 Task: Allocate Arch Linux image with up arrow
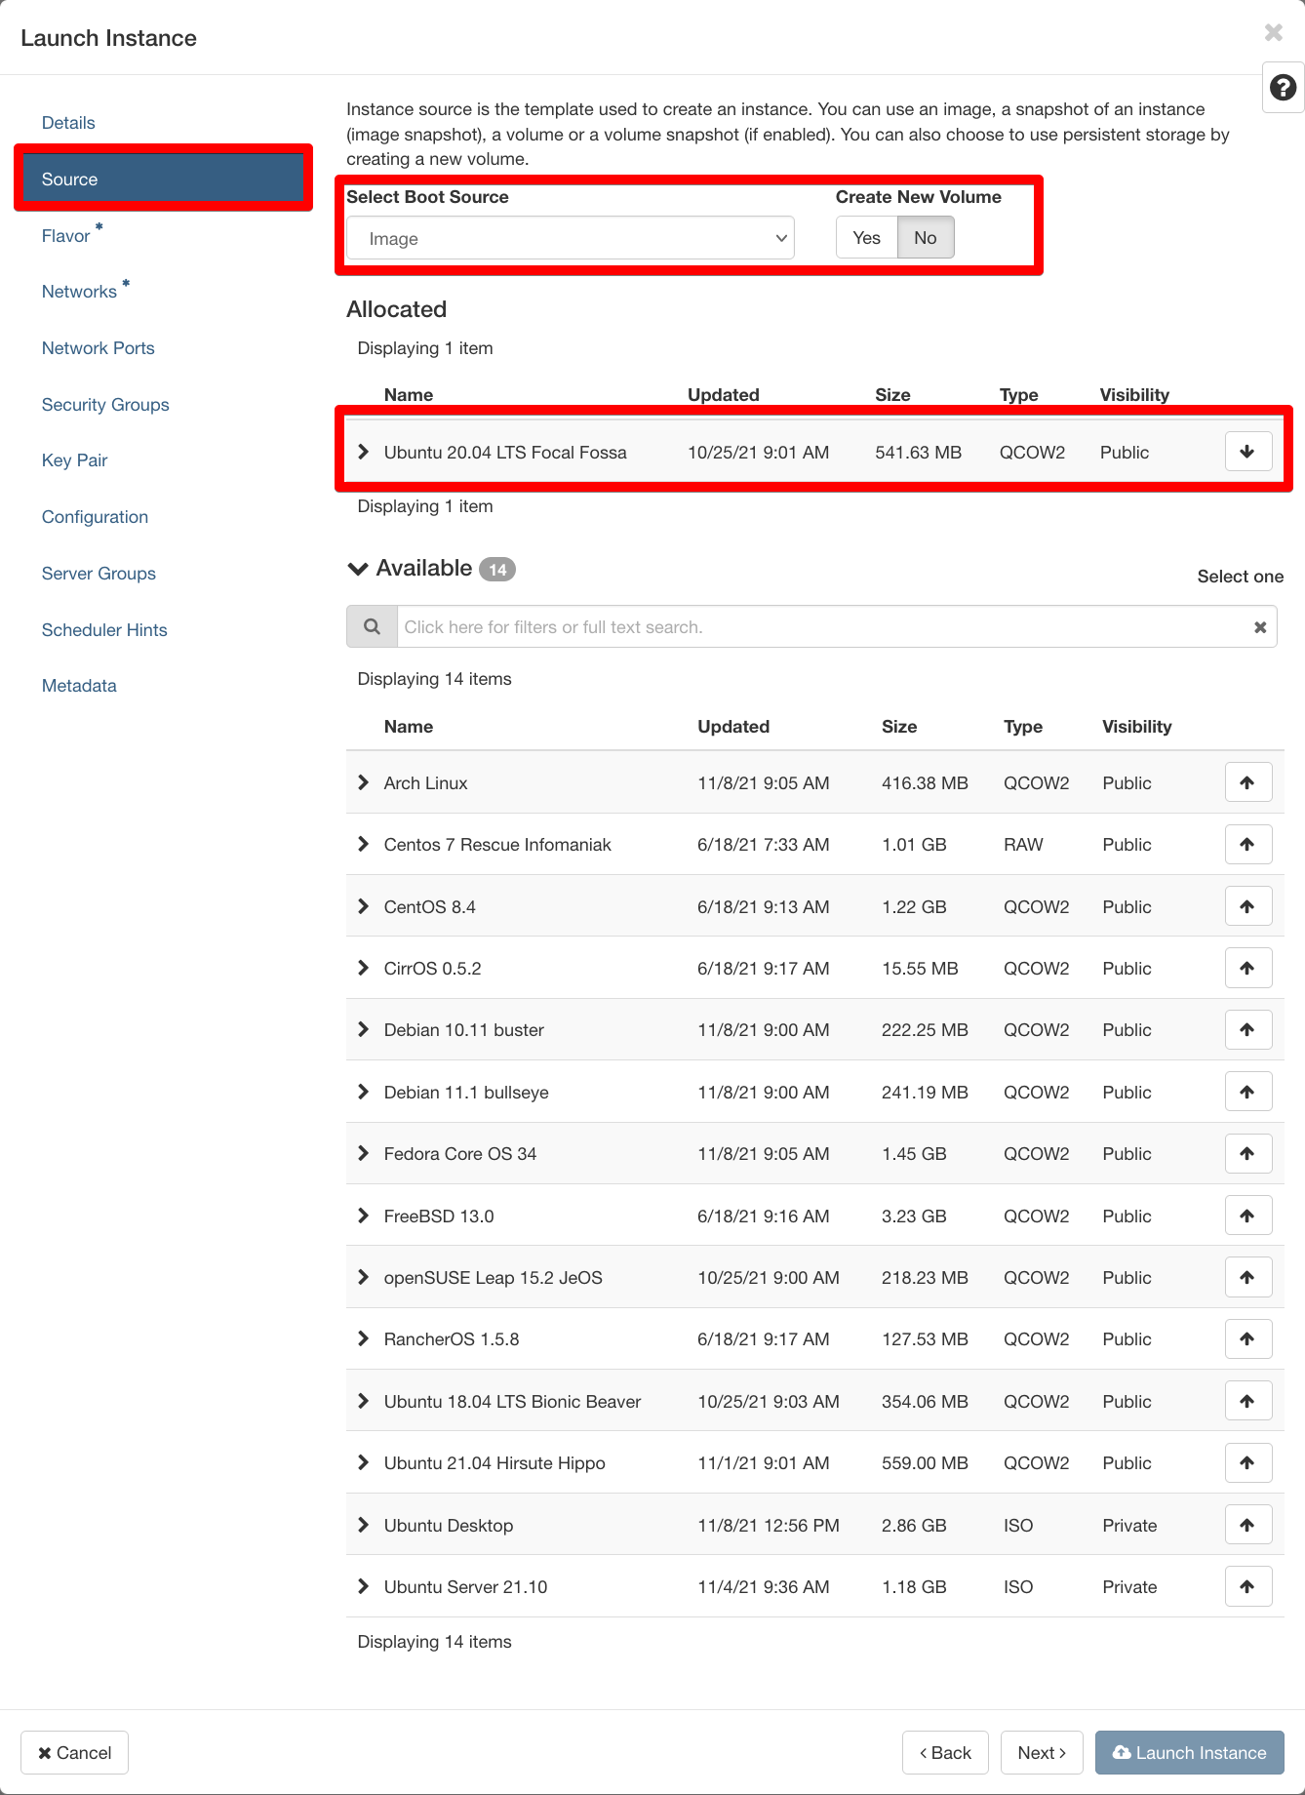1247,782
